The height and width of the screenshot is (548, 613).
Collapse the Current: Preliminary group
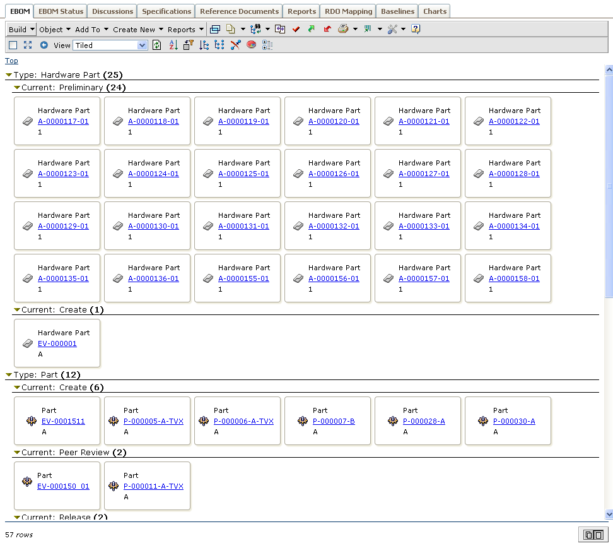[x=17, y=88]
